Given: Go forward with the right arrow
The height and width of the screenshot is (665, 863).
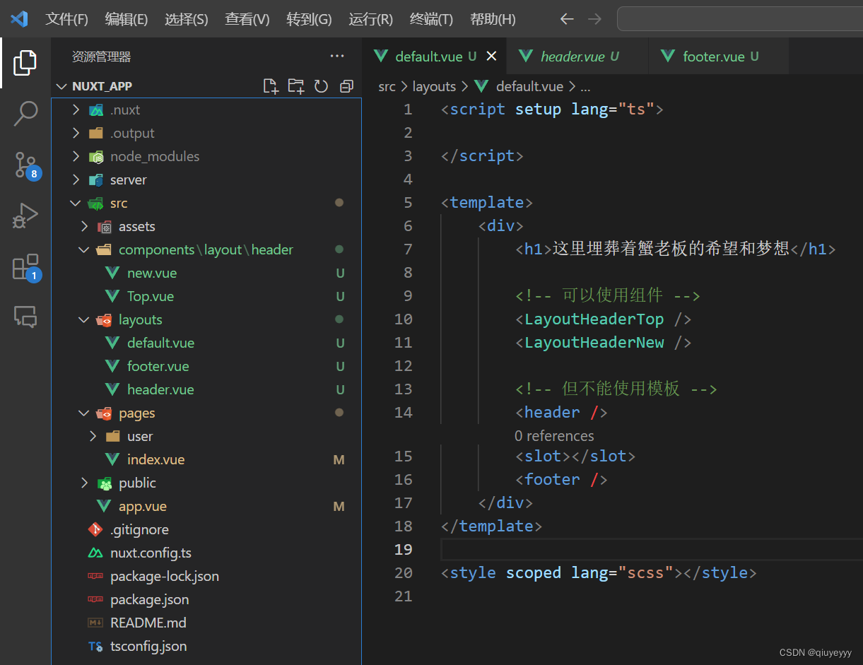Looking at the screenshot, I should tap(594, 19).
